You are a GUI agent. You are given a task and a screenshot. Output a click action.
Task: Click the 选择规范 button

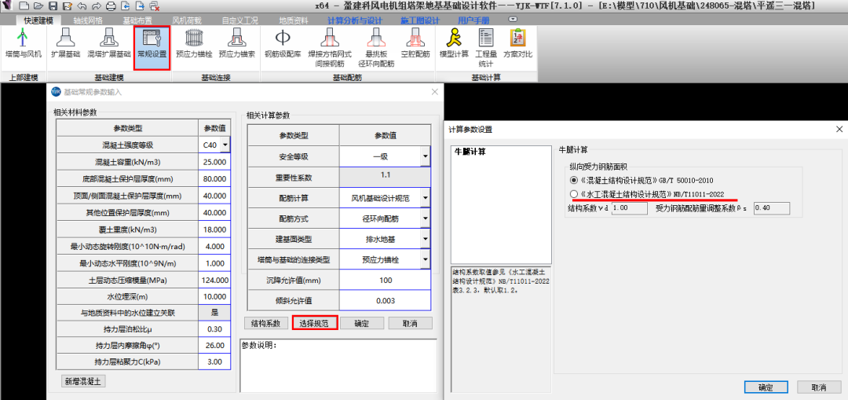point(316,323)
